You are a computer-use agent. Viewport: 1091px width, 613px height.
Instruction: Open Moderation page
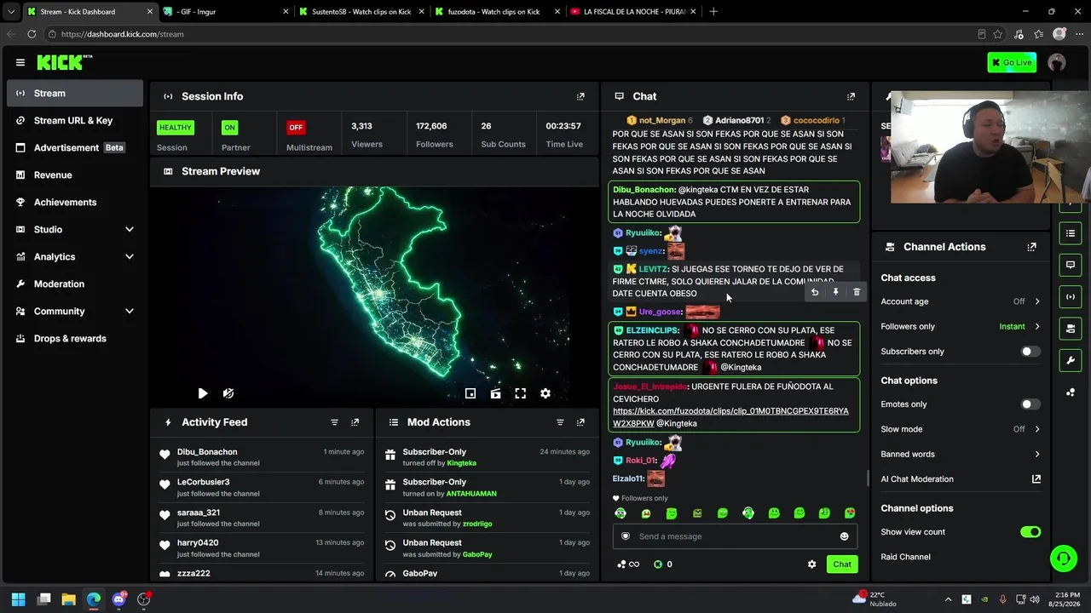(75, 284)
